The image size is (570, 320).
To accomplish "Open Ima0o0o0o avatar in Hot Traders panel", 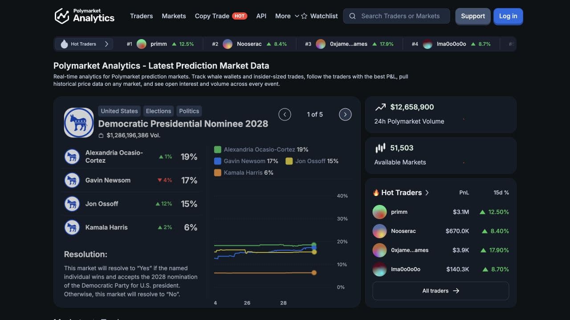I will pos(379,269).
